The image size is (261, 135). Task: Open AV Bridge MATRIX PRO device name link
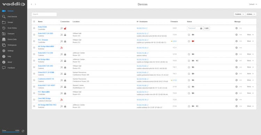(x=47, y=105)
